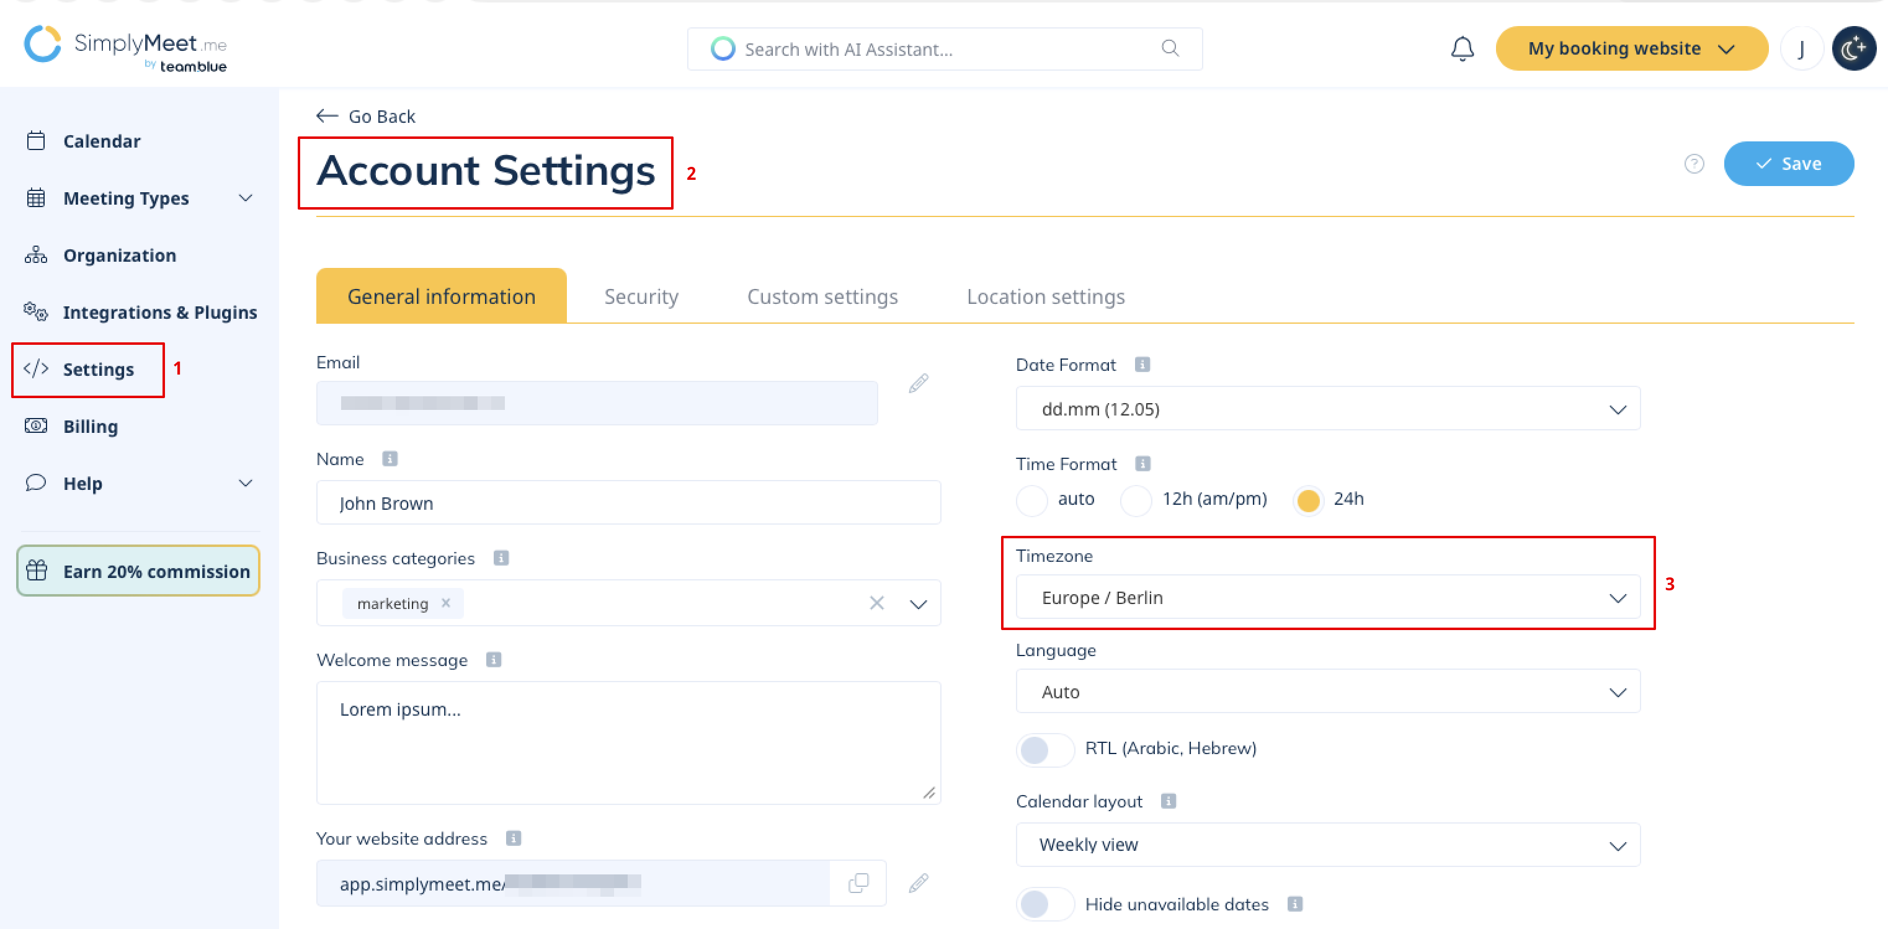Grab welcome message resize handle
Viewport: 1888px width, 929px height.
[928, 793]
